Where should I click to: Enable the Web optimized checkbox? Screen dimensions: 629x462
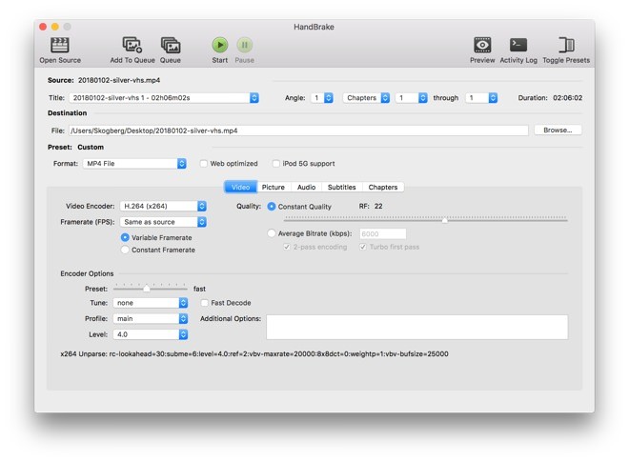point(204,164)
